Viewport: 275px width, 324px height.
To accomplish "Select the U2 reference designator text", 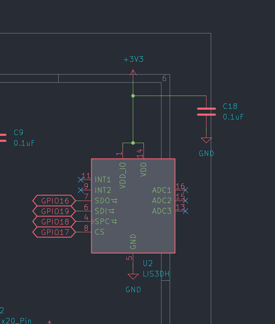I will [x=148, y=263].
